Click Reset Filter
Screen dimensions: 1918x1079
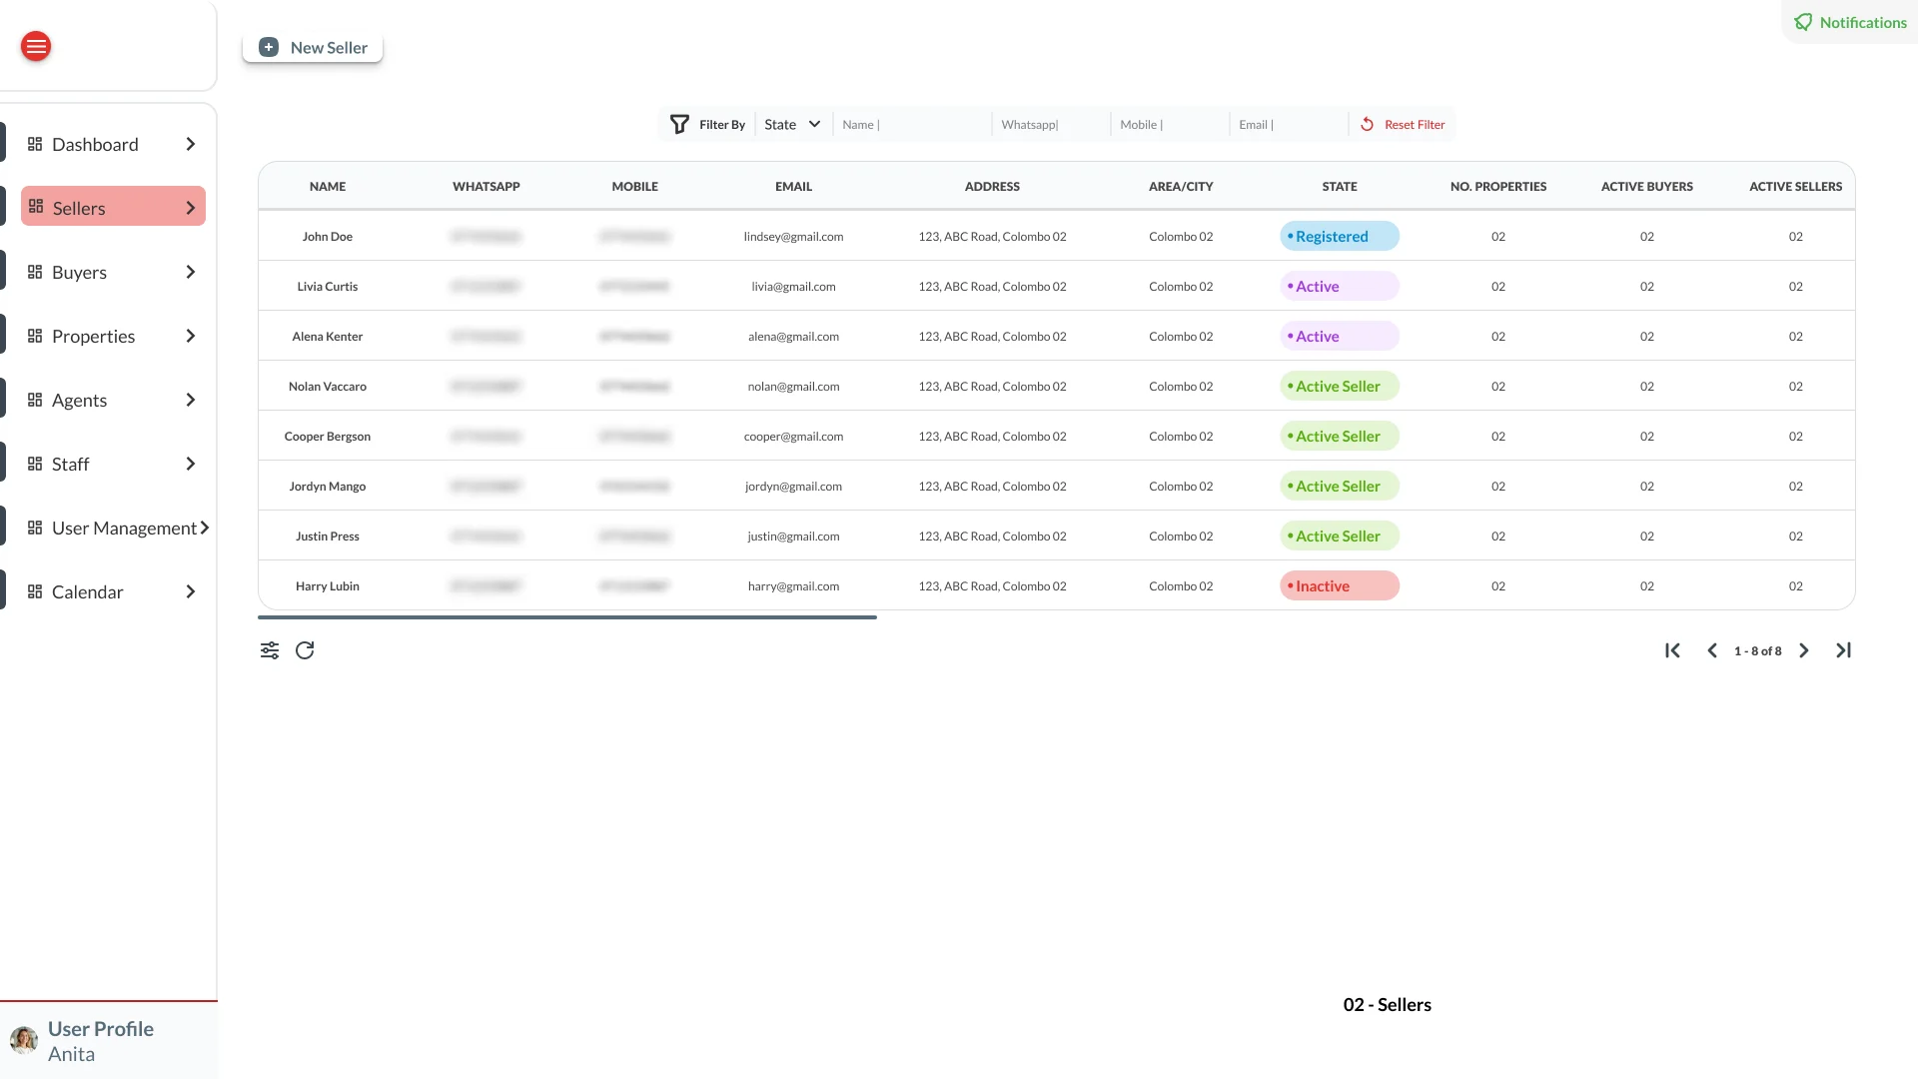(1403, 124)
